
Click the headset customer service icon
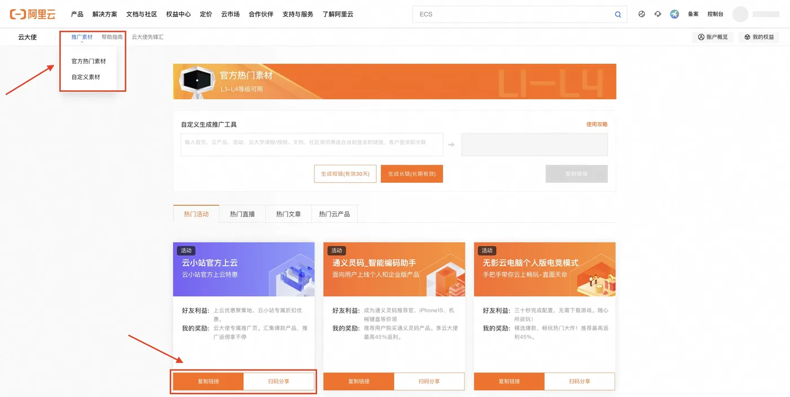point(658,14)
